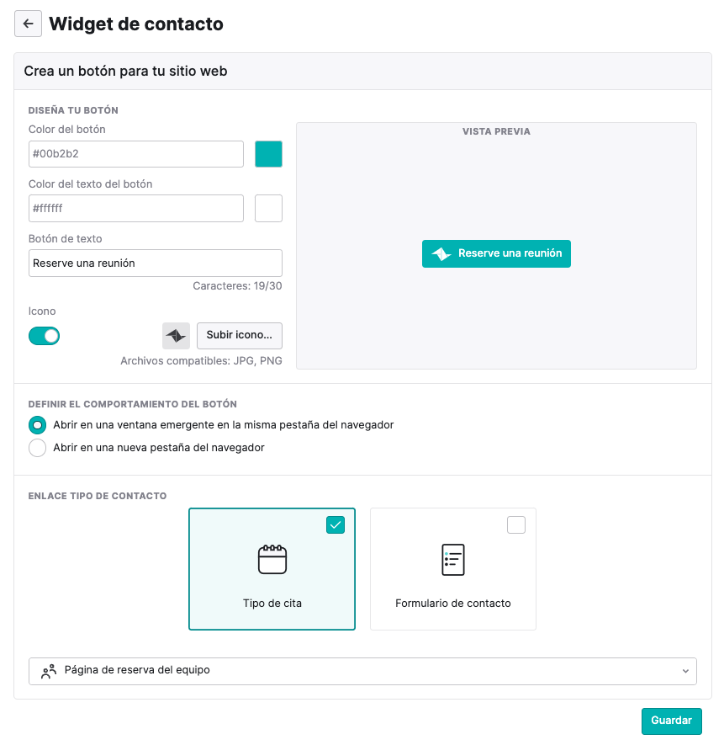Click the team people icon in booking dropdown

click(x=49, y=671)
